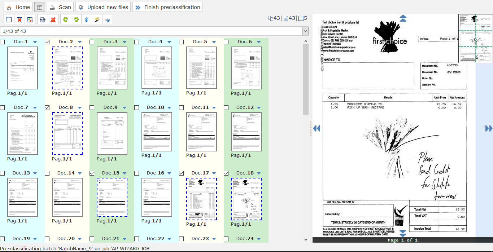
Task: Go to next page with right double arrow
Action: tap(489, 128)
